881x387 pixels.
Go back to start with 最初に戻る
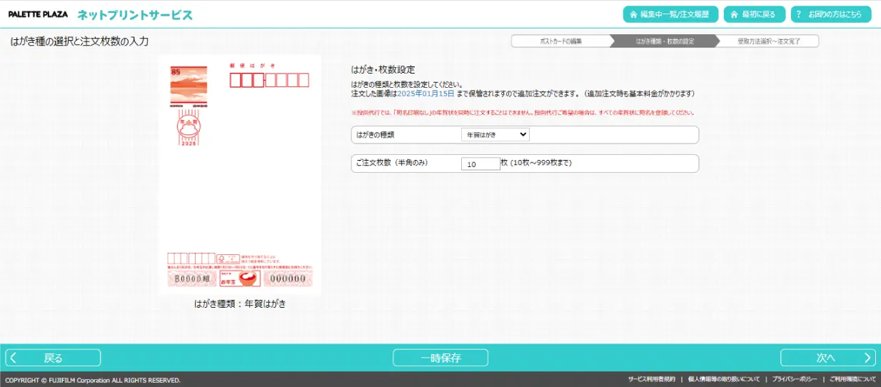(755, 14)
